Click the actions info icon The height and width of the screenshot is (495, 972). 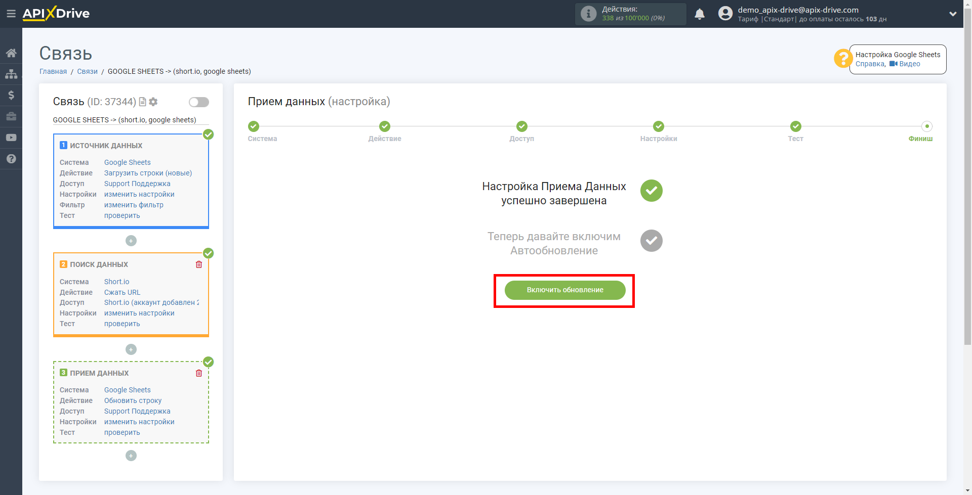click(x=588, y=14)
